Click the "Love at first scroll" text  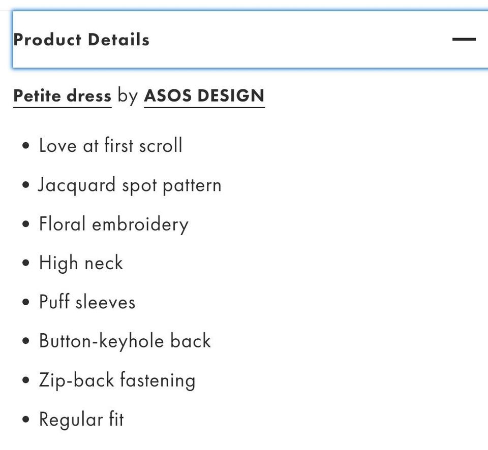(110, 146)
